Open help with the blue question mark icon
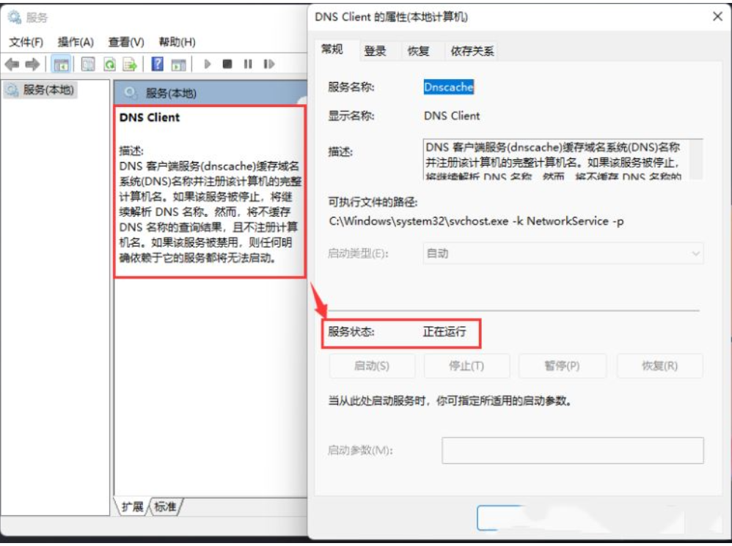 pyautogui.click(x=158, y=62)
